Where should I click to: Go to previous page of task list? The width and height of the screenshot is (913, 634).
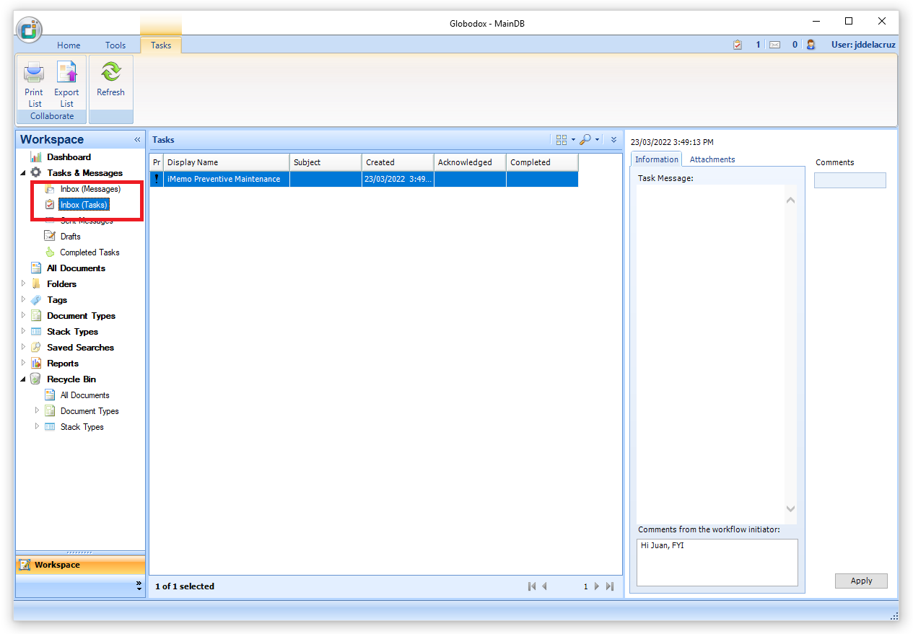pos(545,586)
